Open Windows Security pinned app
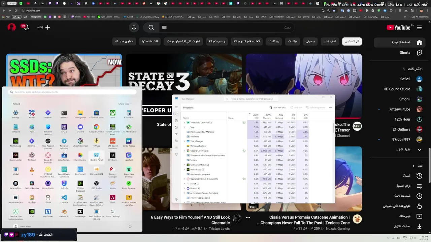 48,130
